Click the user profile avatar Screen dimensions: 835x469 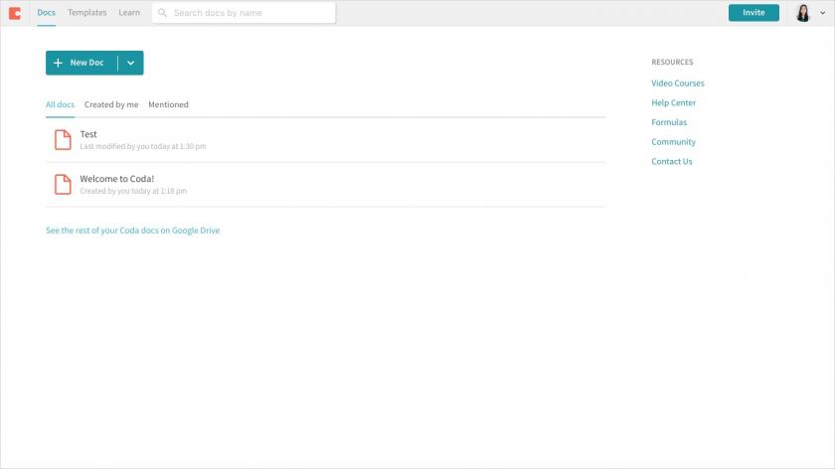802,13
